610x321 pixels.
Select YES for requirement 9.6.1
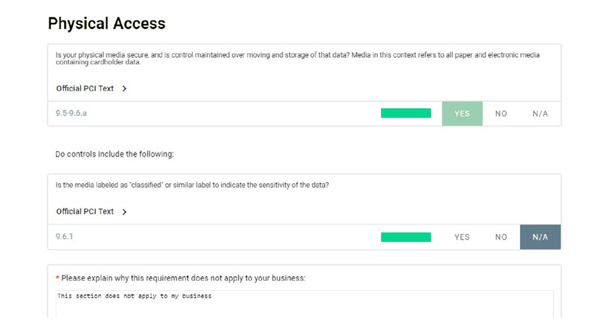click(x=462, y=237)
